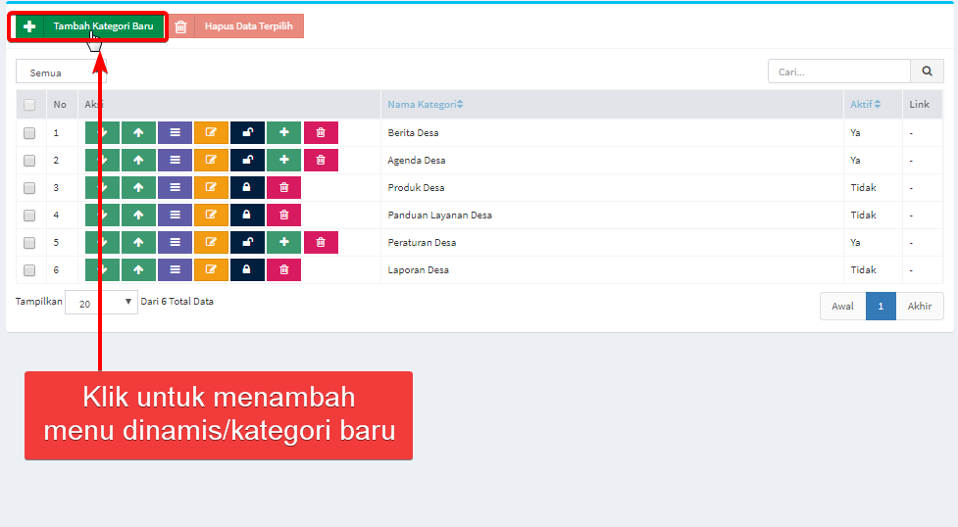Viewport: 958px width, 527px height.
Task: Delete the Agenda Desa category
Action: pyautogui.click(x=321, y=160)
